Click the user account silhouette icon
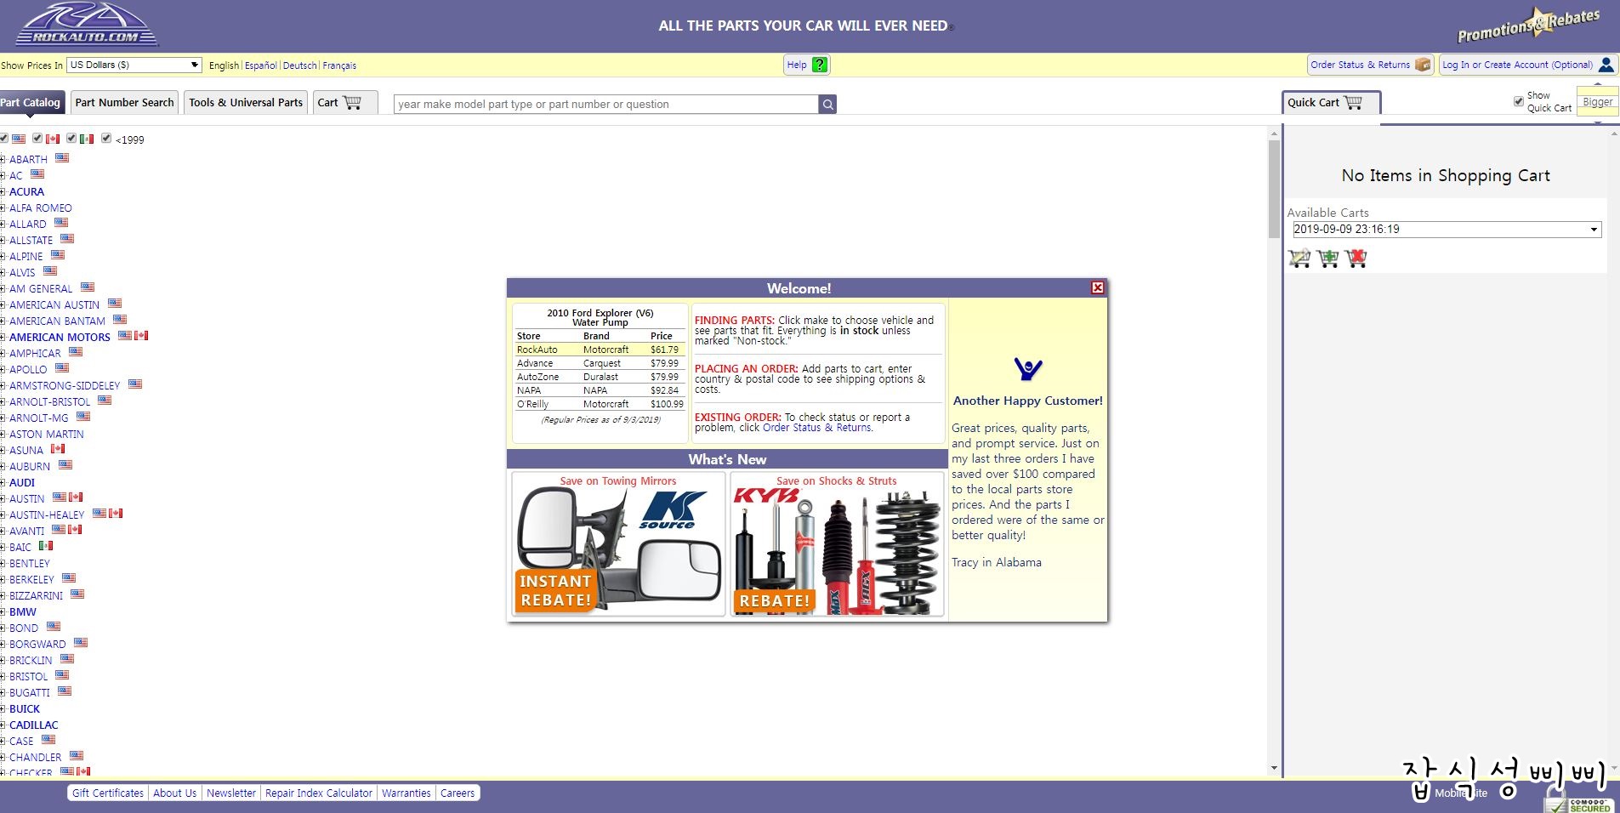 1606,65
